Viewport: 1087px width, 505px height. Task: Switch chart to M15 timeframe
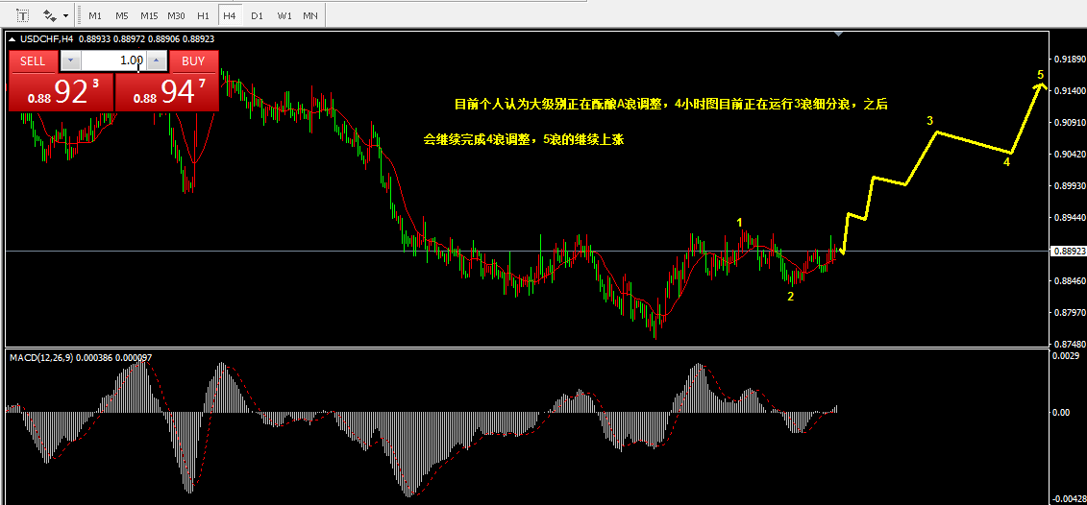[x=148, y=14]
